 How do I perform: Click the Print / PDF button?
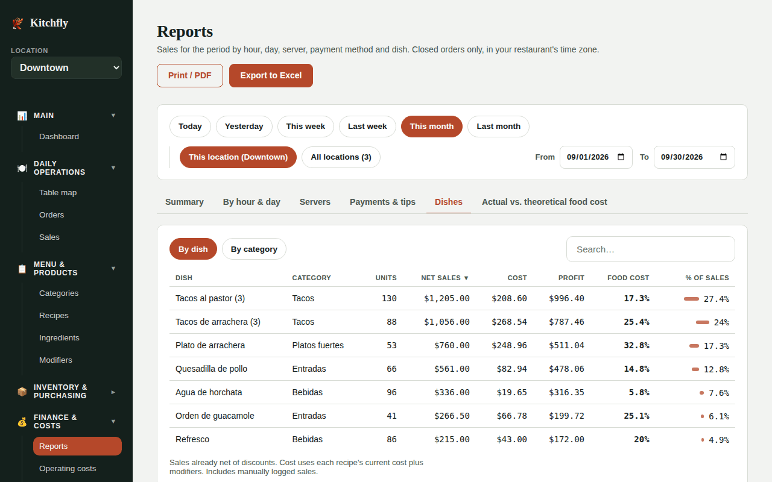(x=190, y=75)
